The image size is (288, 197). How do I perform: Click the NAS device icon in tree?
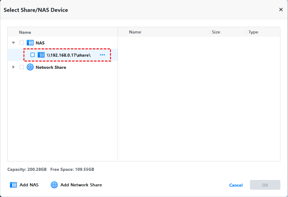coord(30,43)
